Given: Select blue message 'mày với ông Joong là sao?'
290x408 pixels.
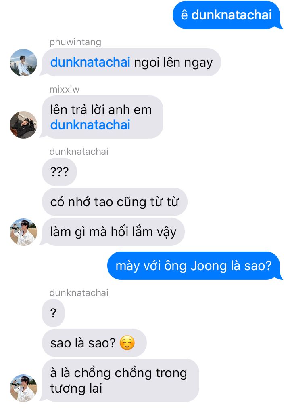Looking at the screenshot, I should click(x=195, y=266).
